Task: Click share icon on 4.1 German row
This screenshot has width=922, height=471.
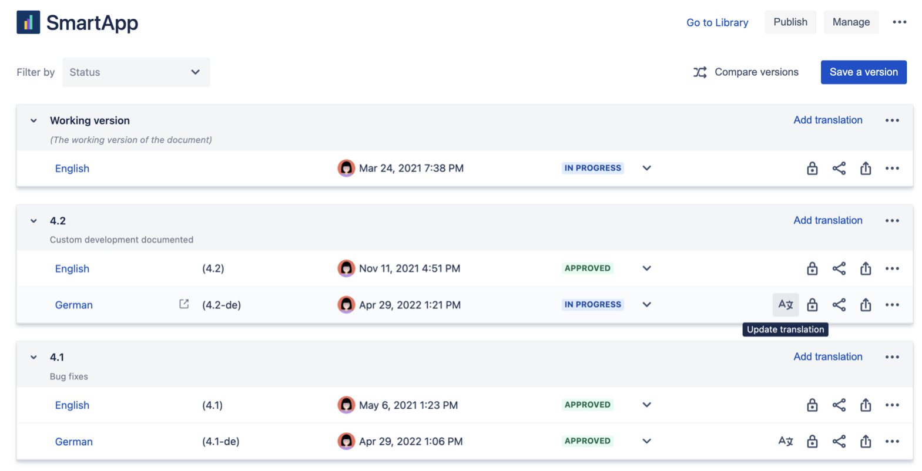Action: [x=839, y=441]
